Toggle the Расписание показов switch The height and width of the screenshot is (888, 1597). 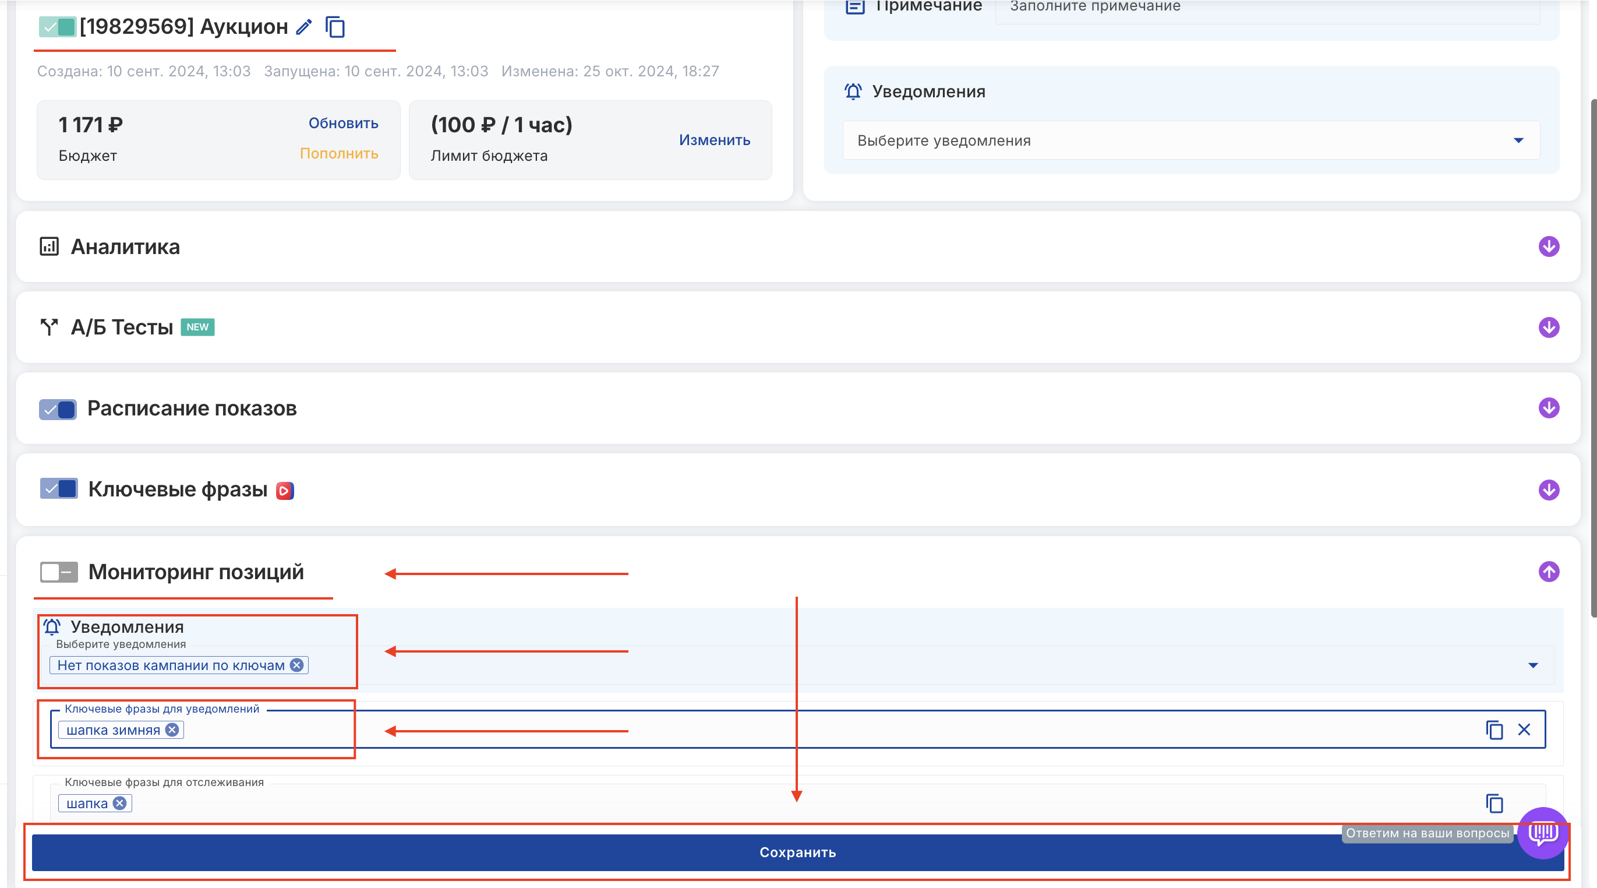click(58, 408)
